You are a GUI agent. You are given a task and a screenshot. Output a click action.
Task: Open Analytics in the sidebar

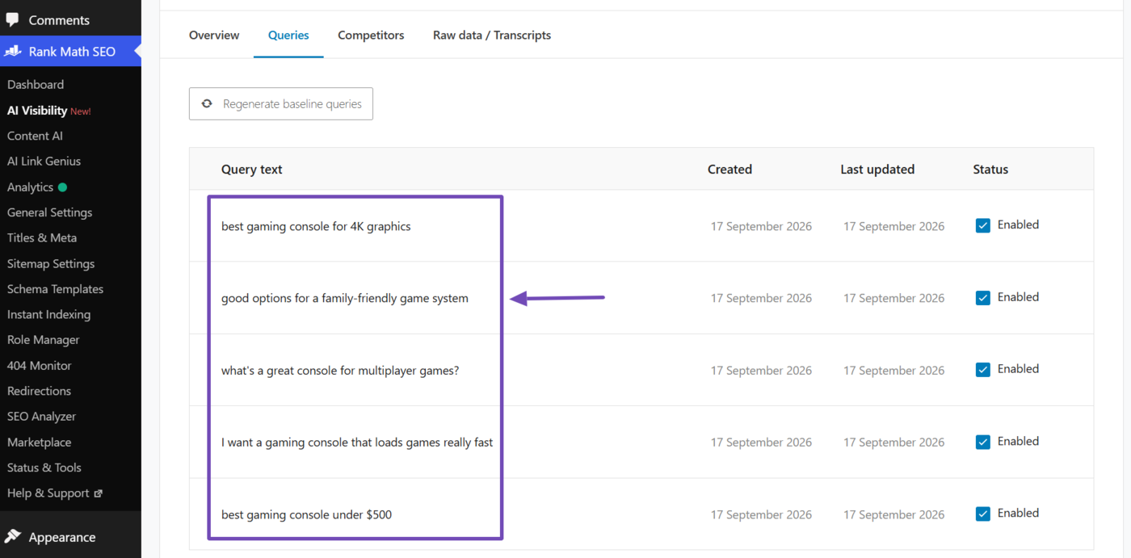tap(30, 187)
